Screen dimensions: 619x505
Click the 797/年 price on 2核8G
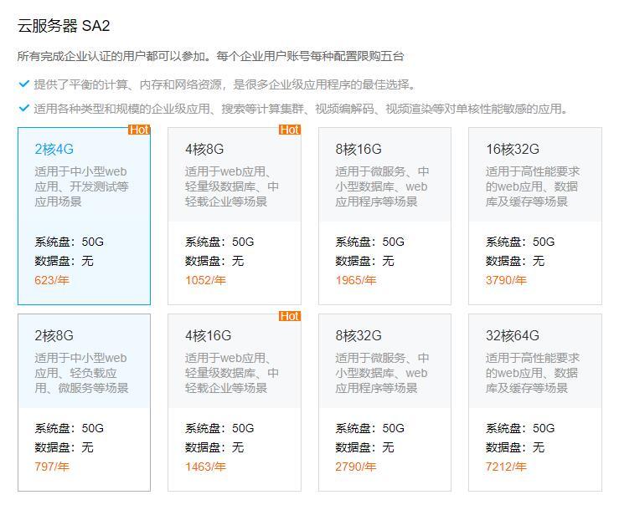point(52,467)
